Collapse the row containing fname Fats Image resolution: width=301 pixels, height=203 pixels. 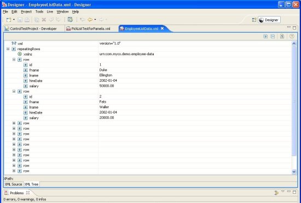click(14, 92)
